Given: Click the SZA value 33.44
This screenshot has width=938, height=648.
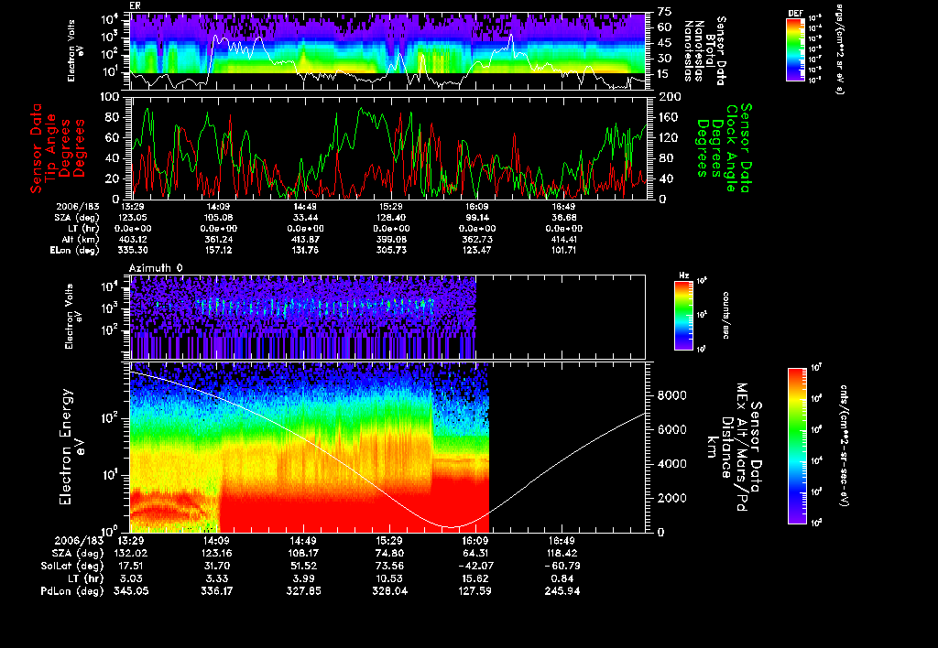Looking at the screenshot, I should point(306,218).
